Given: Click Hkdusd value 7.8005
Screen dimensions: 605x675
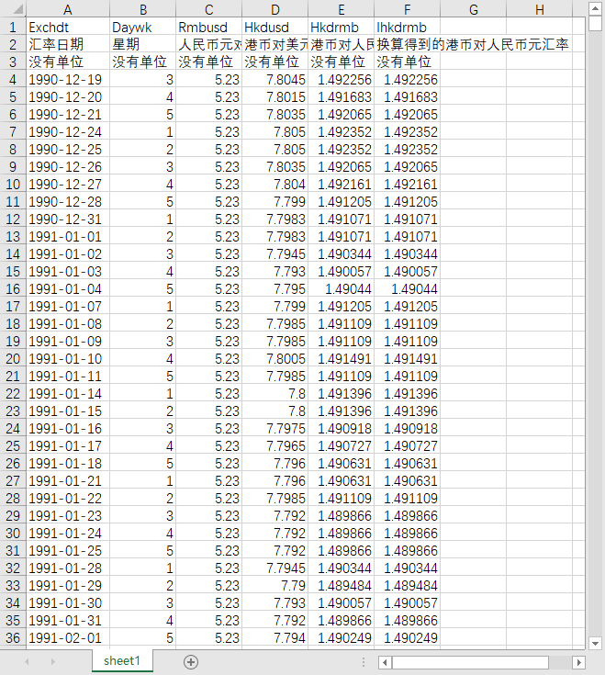Looking at the screenshot, I should click(275, 358).
